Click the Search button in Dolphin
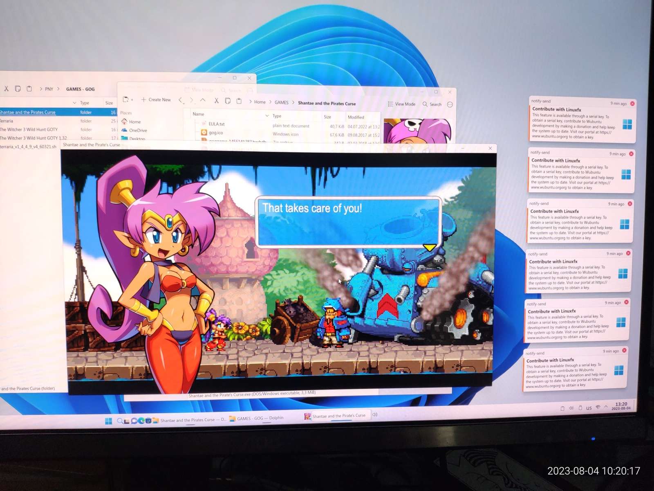 (x=432, y=104)
